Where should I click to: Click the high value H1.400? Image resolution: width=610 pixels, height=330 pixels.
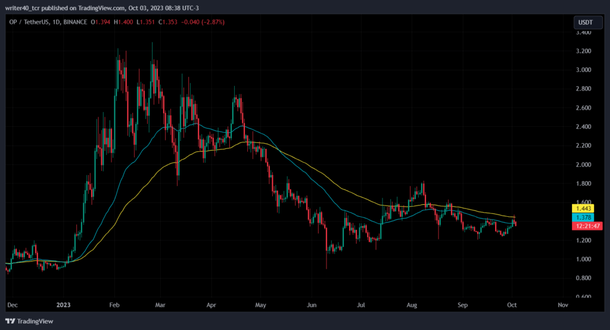(123, 22)
